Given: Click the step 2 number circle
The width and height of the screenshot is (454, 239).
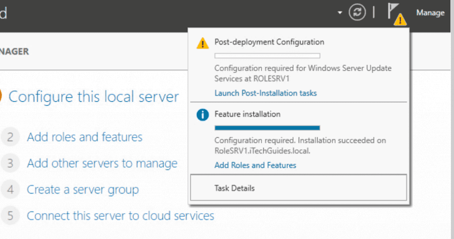Looking at the screenshot, I should [x=10, y=137].
